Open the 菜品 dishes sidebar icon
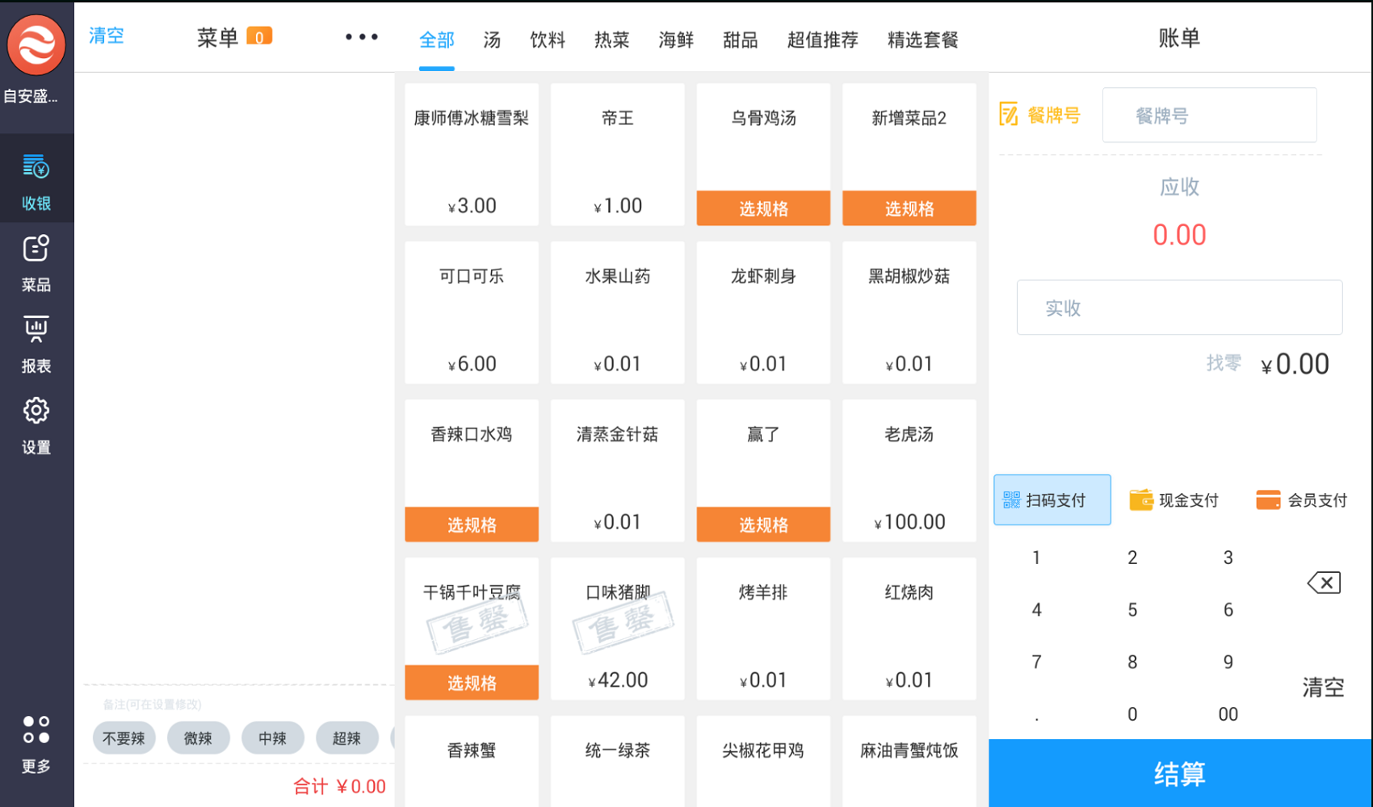Image resolution: width=1373 pixels, height=807 pixels. click(36, 263)
